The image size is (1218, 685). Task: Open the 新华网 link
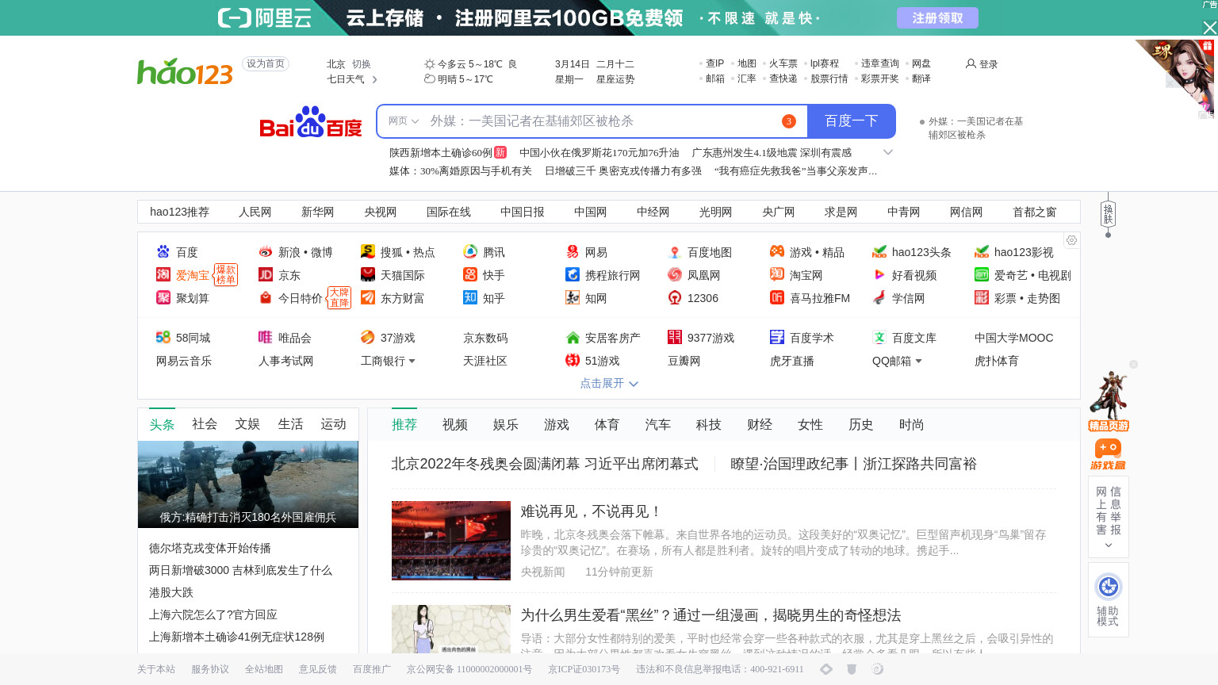click(318, 212)
